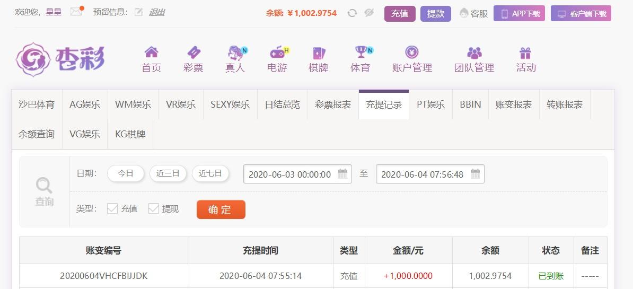The height and width of the screenshot is (289, 633).
Task: Click the amount cell +1,000.0000
Action: pyautogui.click(x=408, y=276)
